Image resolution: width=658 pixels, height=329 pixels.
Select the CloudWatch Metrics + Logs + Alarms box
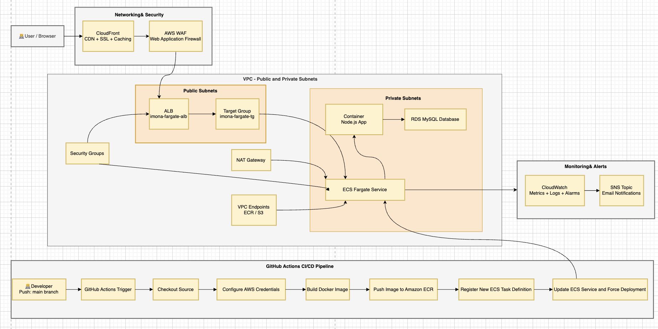click(x=554, y=190)
